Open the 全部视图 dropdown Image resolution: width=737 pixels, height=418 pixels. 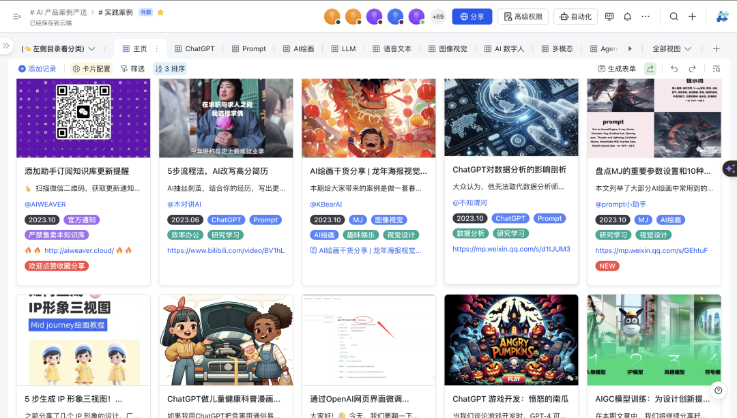pyautogui.click(x=671, y=49)
